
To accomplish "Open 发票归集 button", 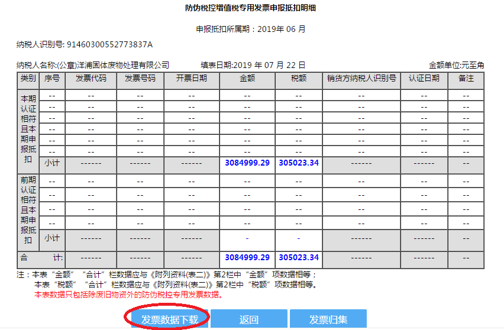I will point(328,319).
